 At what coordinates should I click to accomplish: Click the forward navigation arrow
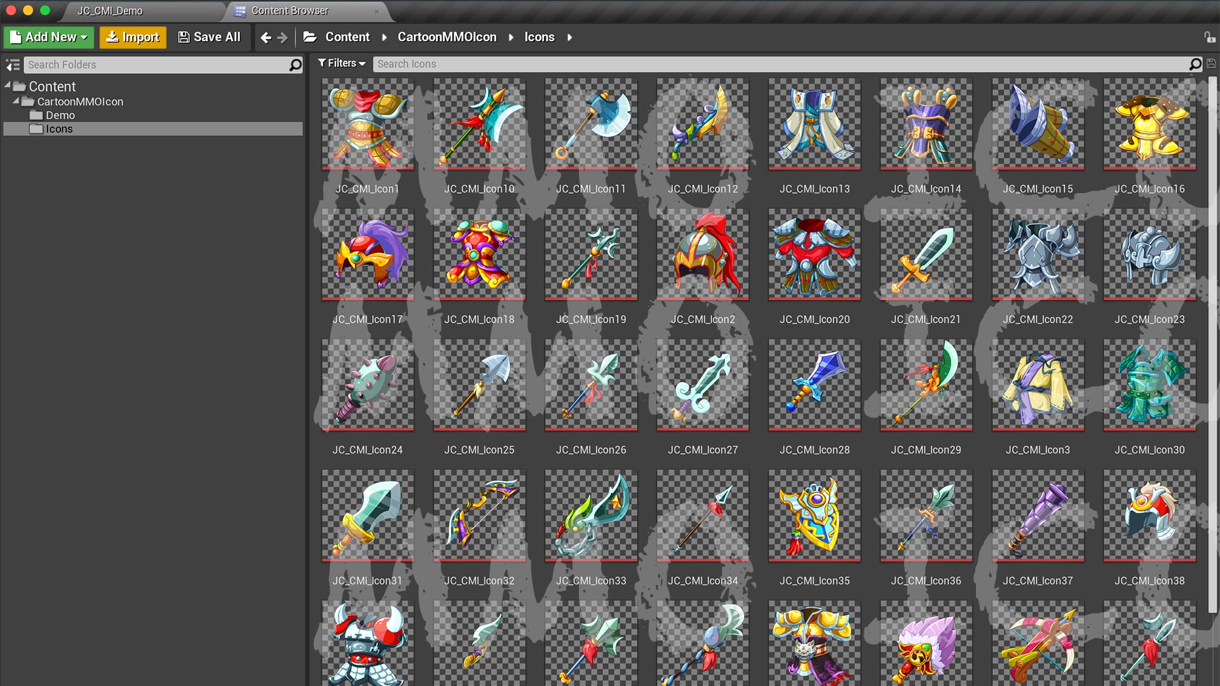[283, 37]
